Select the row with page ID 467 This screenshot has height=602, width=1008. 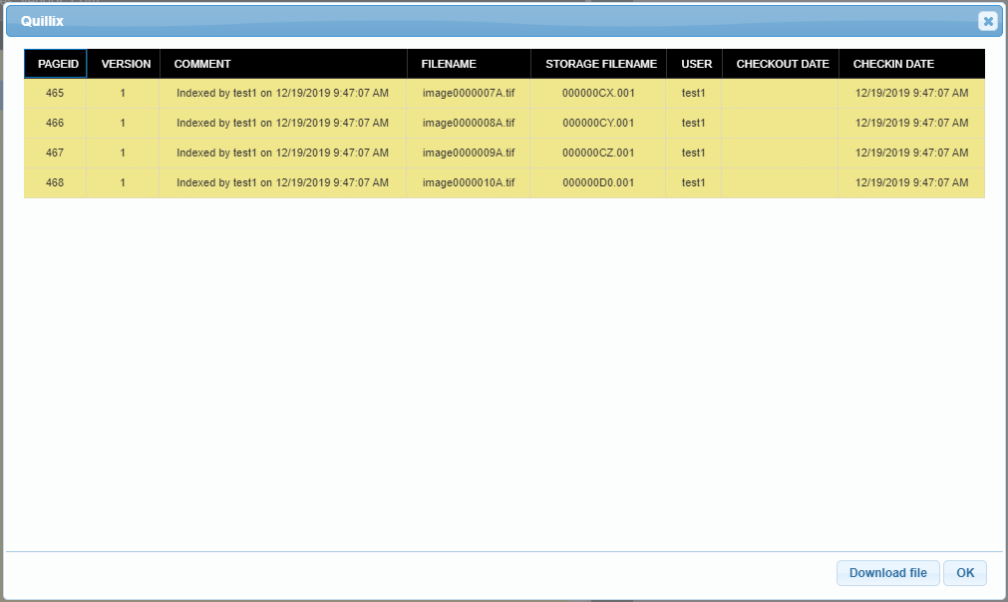[x=55, y=152]
